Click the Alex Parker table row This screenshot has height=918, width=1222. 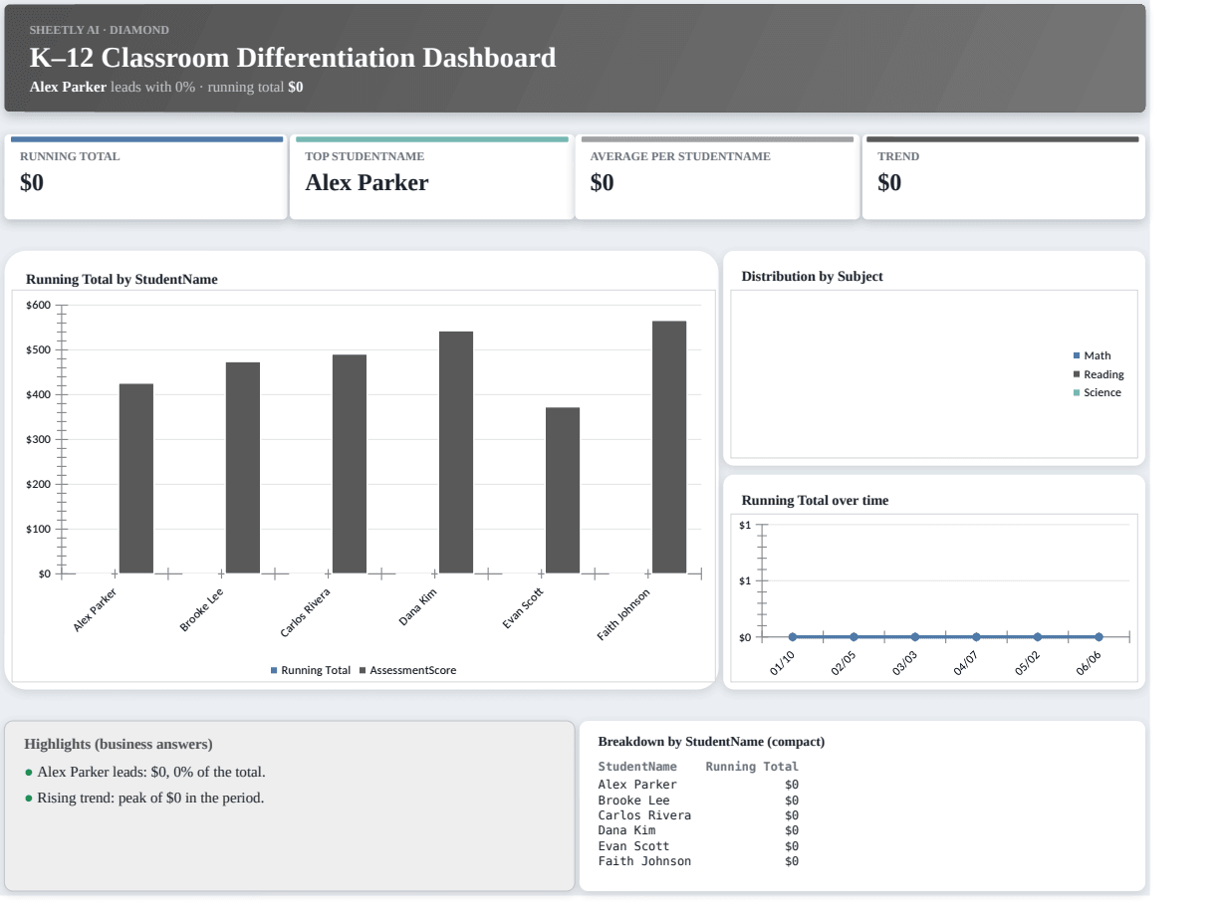coord(698,785)
